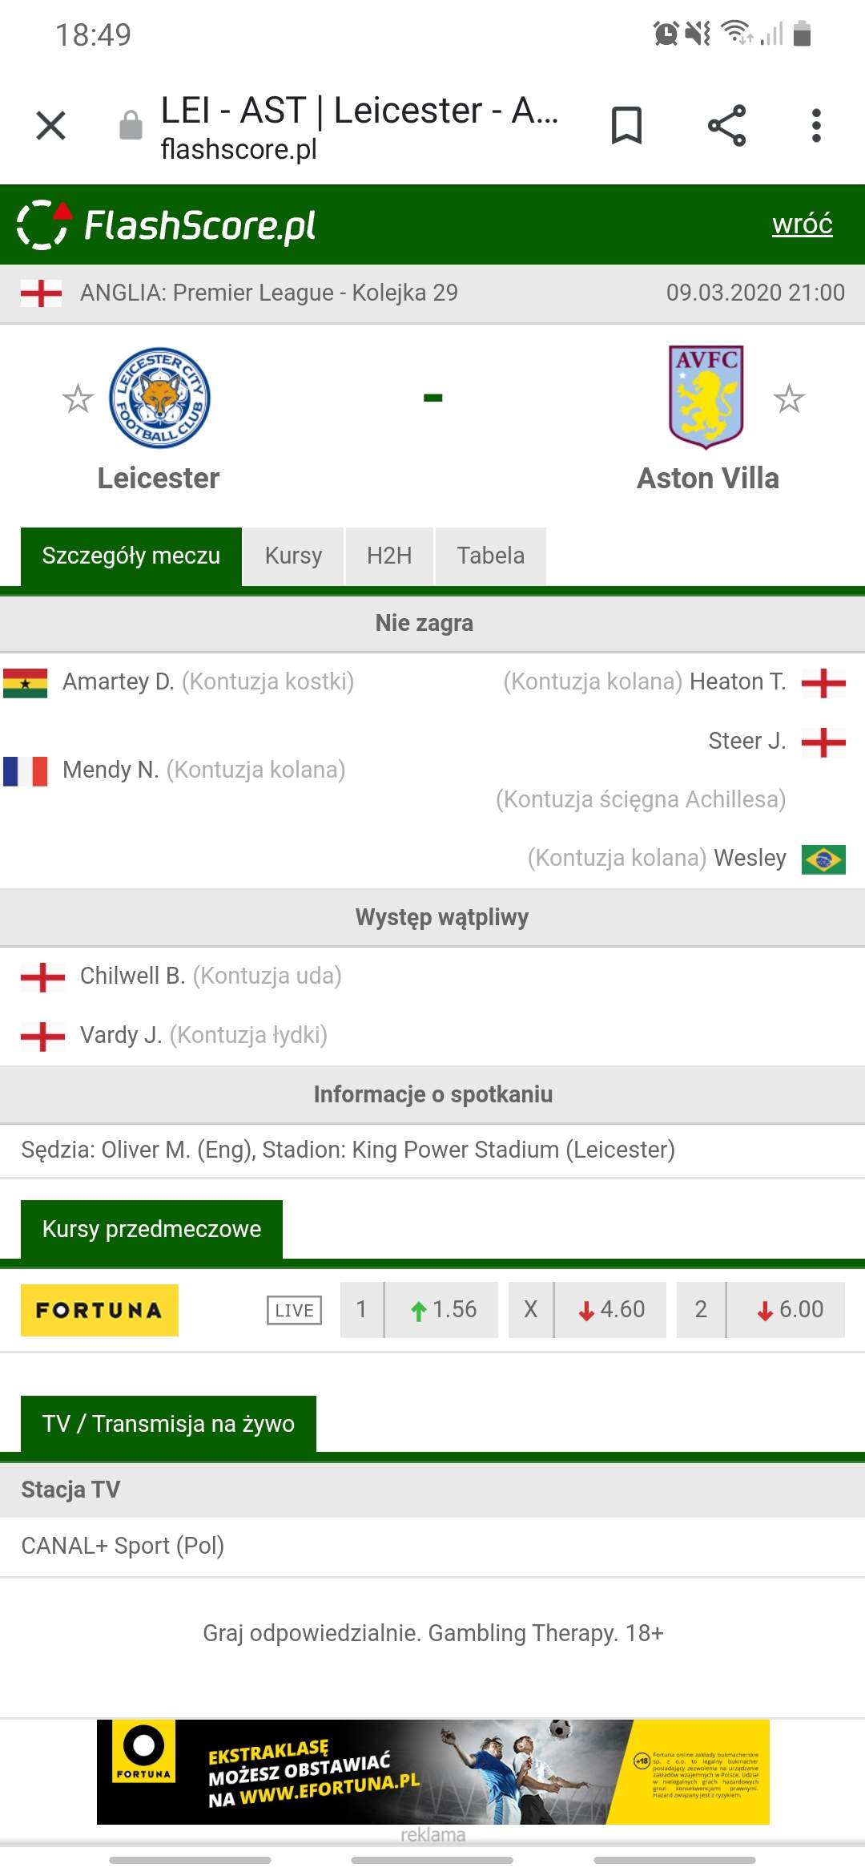The height and width of the screenshot is (1876, 865).
Task: Select home win odds 1.56
Action: (x=442, y=1310)
